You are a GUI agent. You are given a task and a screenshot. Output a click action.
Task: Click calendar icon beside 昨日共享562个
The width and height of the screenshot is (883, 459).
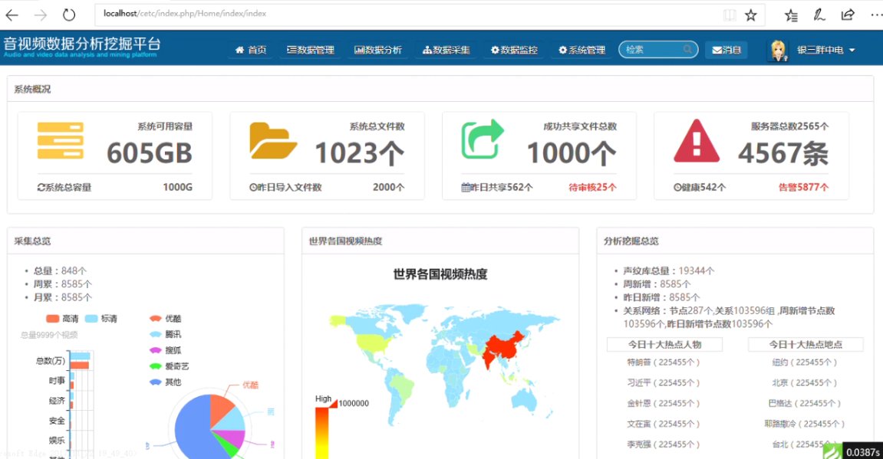(x=465, y=187)
